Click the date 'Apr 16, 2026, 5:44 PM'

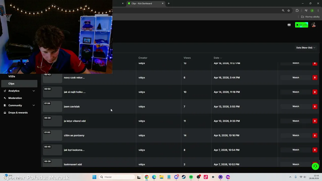(227, 78)
